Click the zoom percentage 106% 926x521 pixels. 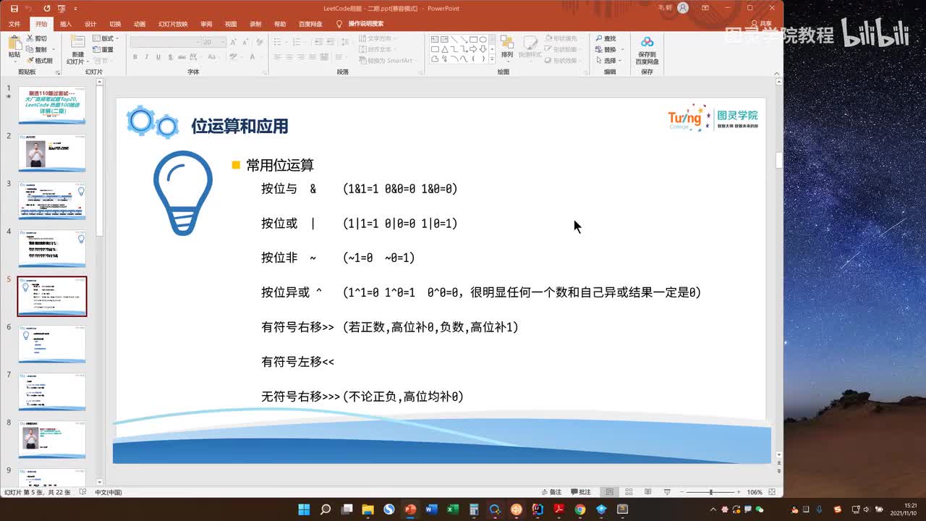(755, 492)
